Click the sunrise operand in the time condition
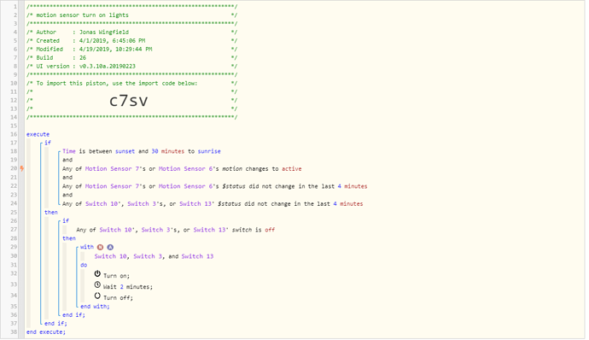The width and height of the screenshot is (589, 340). (209, 151)
